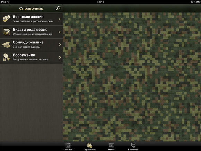The image size is (201, 151).
Task: Tap the film strip icon for Медиа
Action: click(111, 145)
